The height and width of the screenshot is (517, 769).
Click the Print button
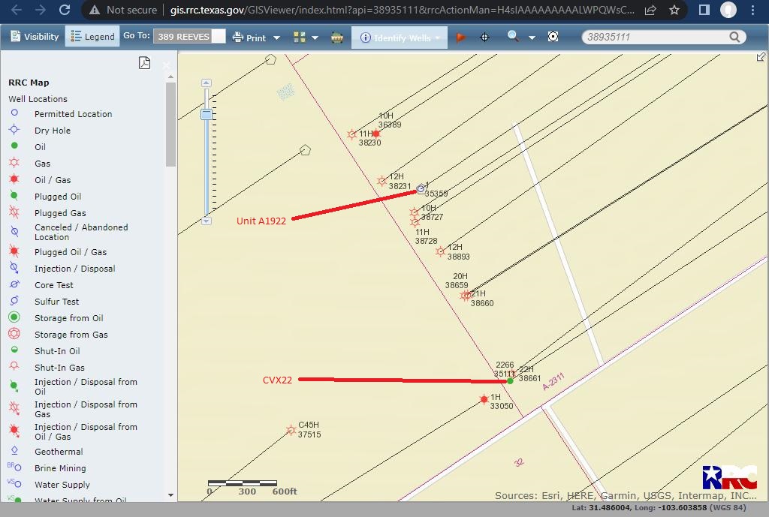click(249, 38)
